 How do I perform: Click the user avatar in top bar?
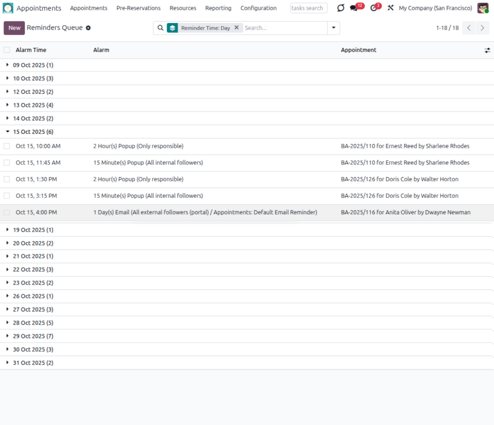[x=483, y=8]
